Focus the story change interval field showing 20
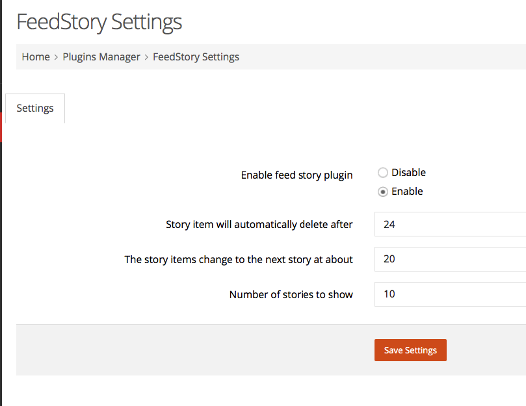 click(450, 259)
